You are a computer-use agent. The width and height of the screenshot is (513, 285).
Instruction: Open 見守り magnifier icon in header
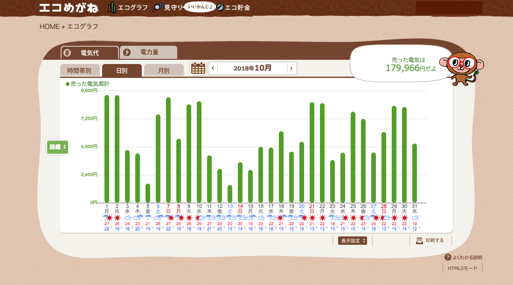pos(159,7)
